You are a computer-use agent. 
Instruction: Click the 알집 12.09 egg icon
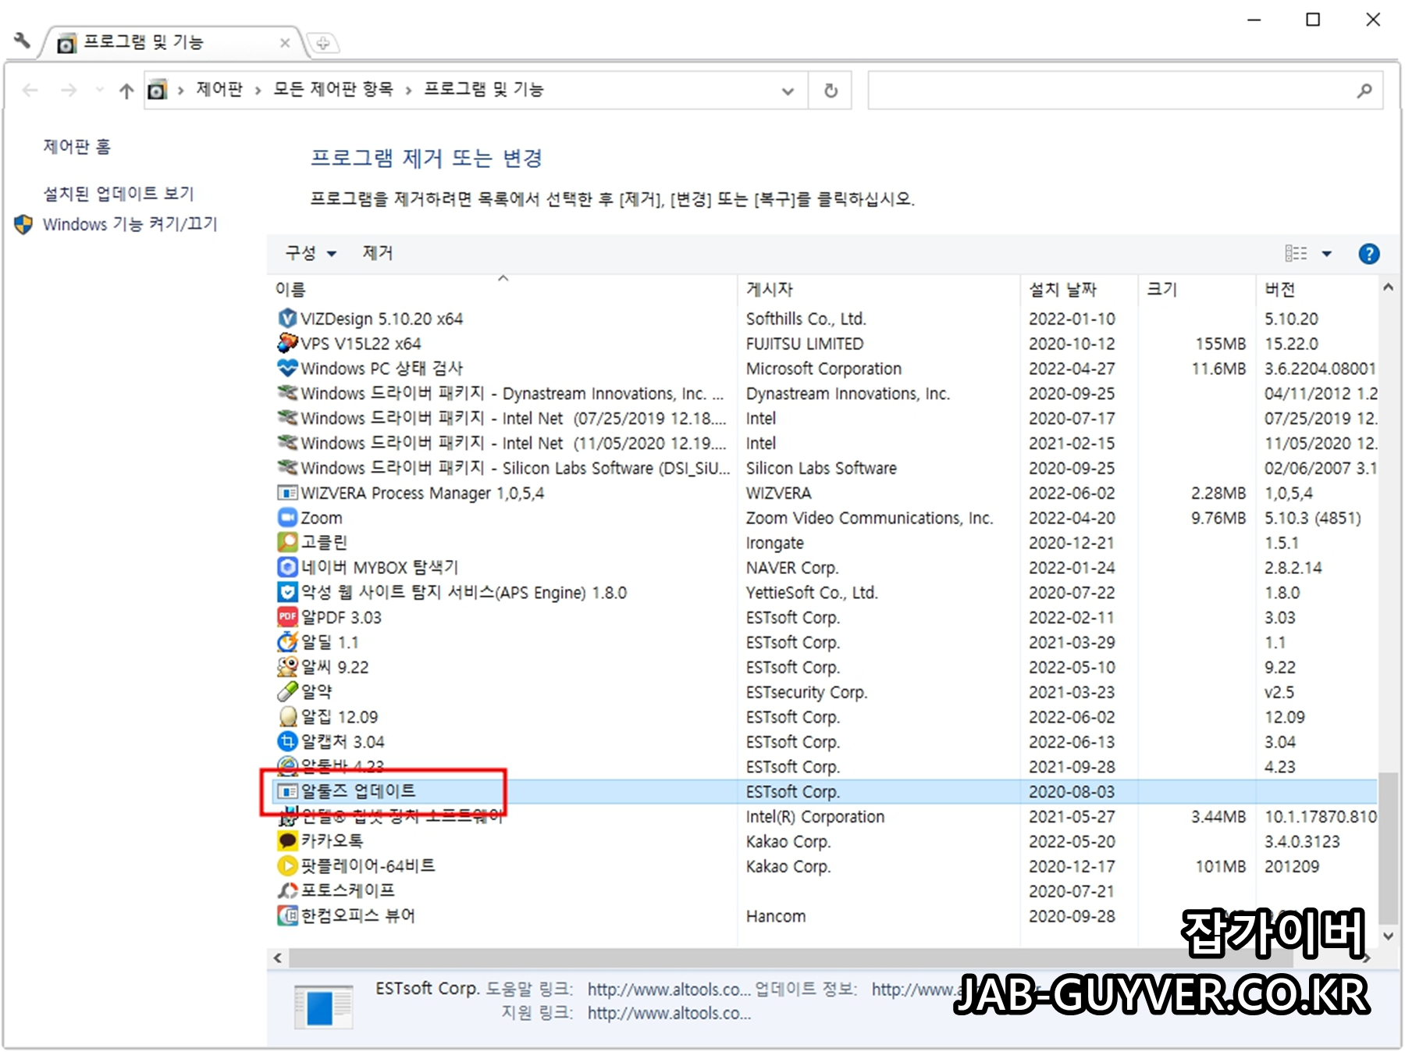pyautogui.click(x=287, y=717)
